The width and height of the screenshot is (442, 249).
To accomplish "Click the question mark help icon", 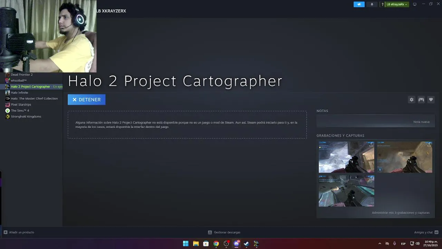I will pos(383,4).
